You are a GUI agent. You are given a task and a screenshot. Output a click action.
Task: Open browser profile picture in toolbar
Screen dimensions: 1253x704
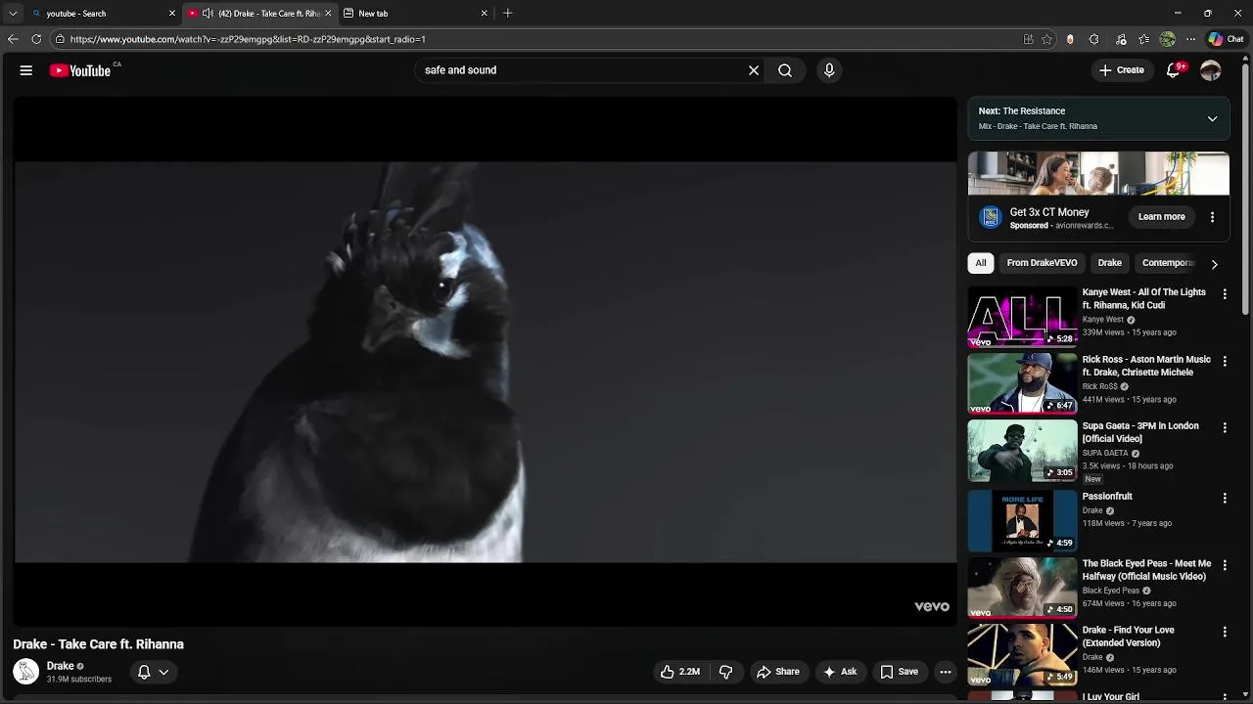coord(1167,39)
